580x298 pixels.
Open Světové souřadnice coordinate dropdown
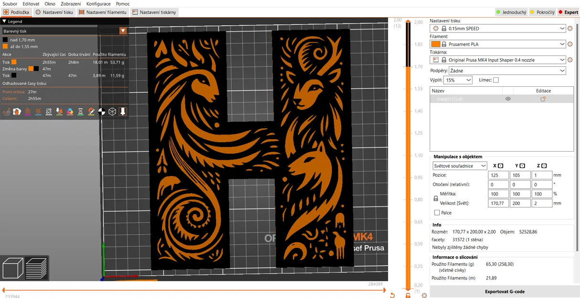460,166
